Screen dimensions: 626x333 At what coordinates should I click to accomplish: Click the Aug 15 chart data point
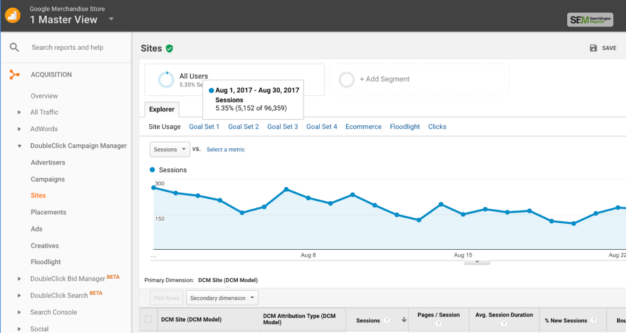[x=463, y=214]
